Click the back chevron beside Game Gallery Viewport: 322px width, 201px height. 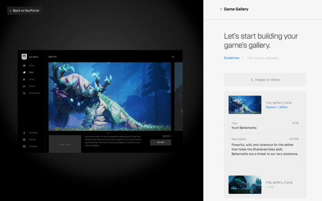[x=221, y=9]
